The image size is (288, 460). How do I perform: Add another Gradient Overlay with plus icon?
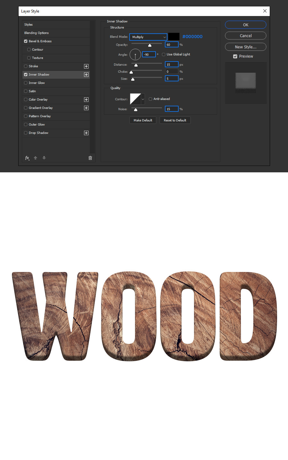86,108
